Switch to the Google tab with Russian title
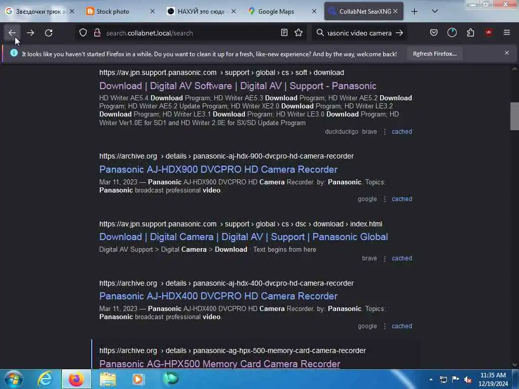The width and height of the screenshot is (519, 389). (40, 12)
